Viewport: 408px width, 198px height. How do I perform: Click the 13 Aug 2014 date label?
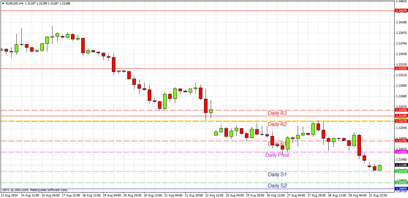point(10,195)
